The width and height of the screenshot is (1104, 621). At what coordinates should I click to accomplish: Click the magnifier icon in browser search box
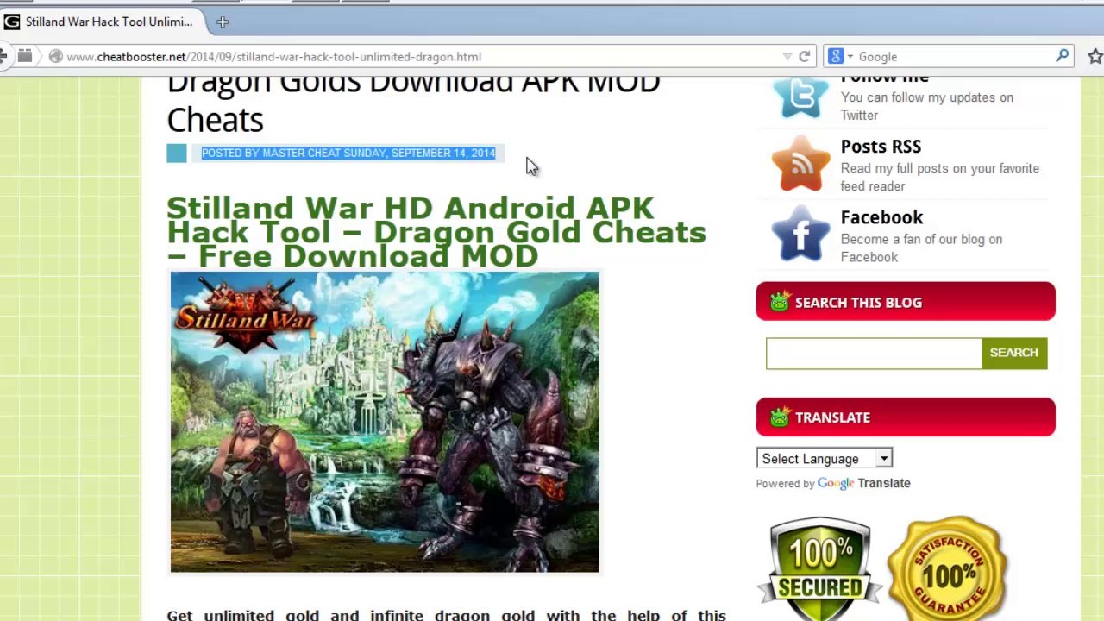1062,56
